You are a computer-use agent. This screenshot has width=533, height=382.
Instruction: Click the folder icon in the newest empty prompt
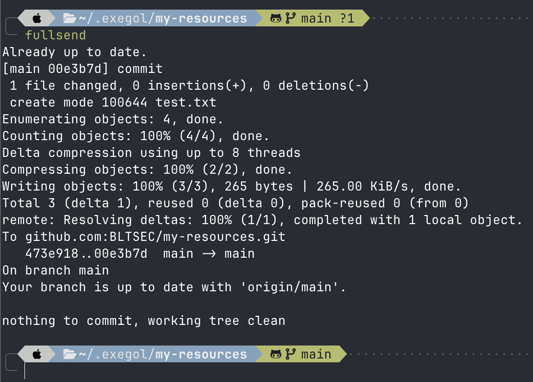pos(70,355)
